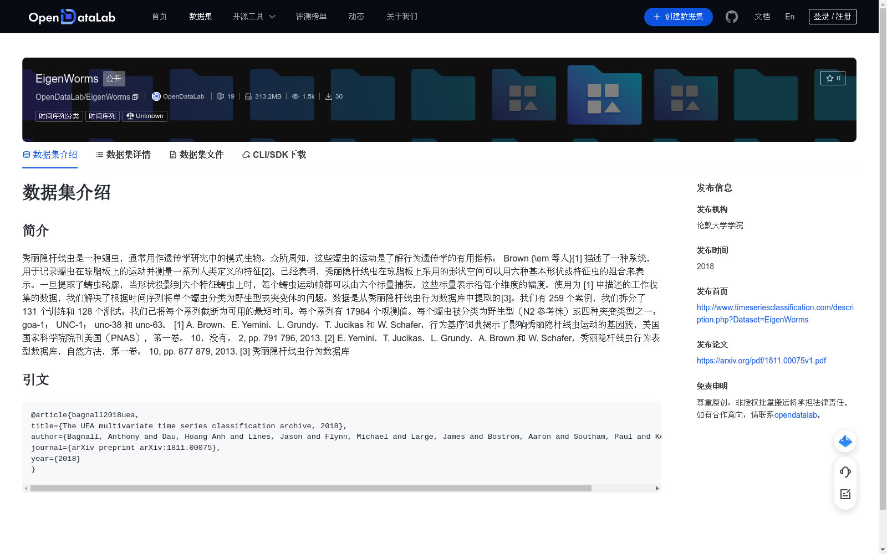887x554 pixels.
Task: Click the 时间序列分类 tag
Action: click(59, 116)
